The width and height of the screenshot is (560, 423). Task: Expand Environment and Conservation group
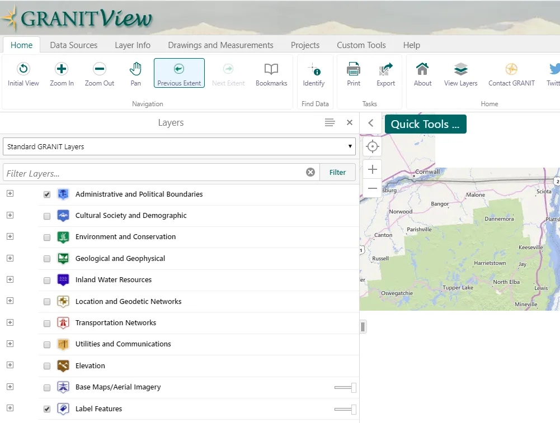point(10,236)
